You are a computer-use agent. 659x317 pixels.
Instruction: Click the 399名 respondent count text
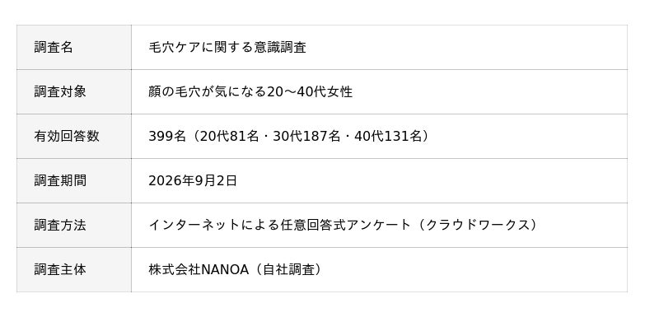coord(167,137)
